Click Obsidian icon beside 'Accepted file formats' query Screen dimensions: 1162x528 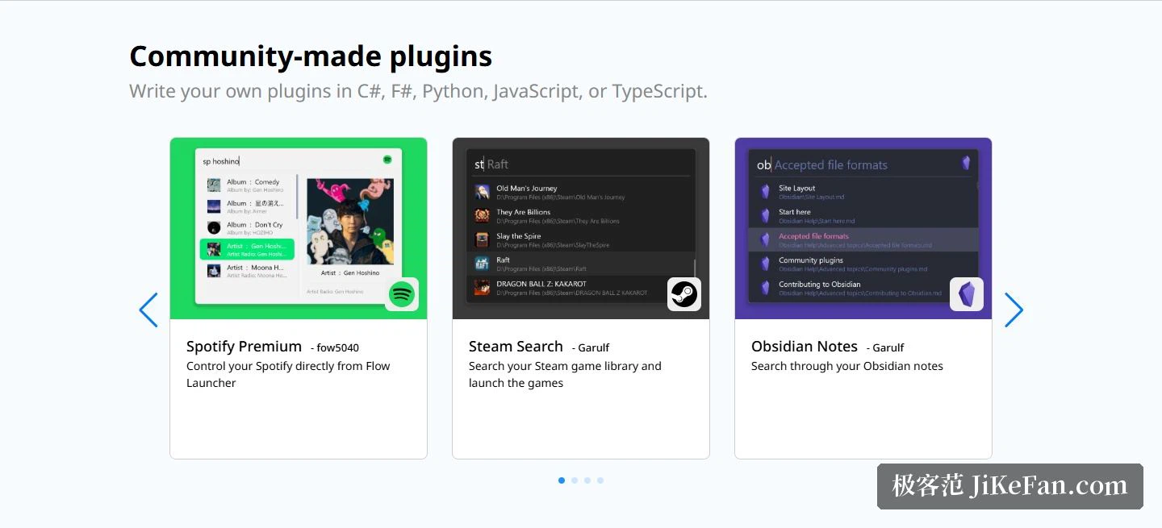(x=966, y=163)
